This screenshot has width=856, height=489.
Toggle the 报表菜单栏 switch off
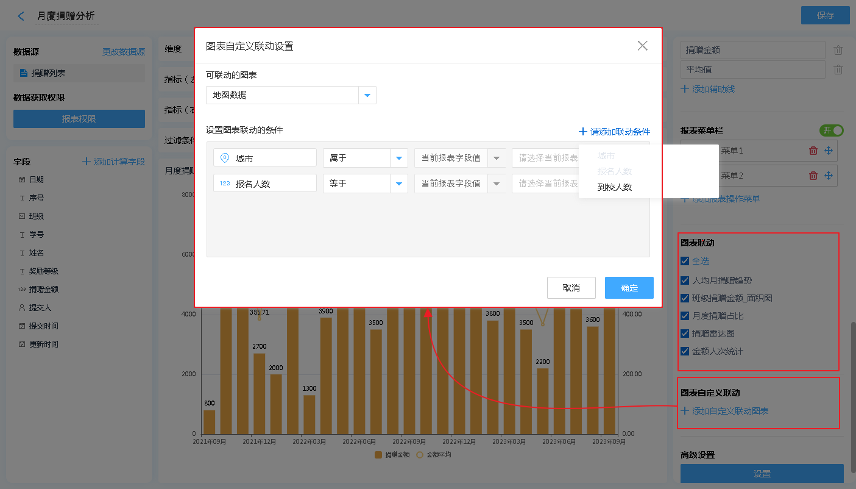832,130
